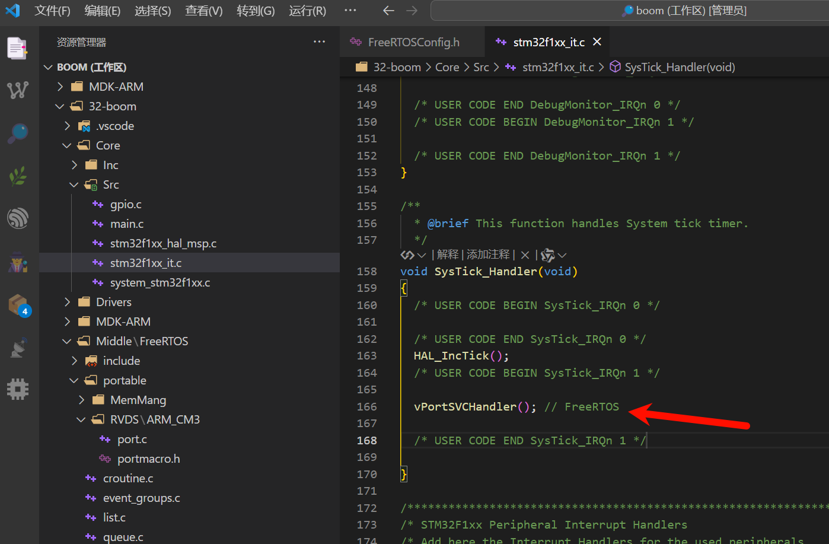Image resolution: width=829 pixels, height=544 pixels.
Task: Collapse the Middle\FreeRTOS folder
Action: [x=67, y=341]
